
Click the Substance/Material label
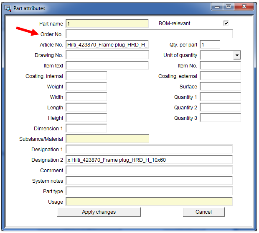(41, 139)
